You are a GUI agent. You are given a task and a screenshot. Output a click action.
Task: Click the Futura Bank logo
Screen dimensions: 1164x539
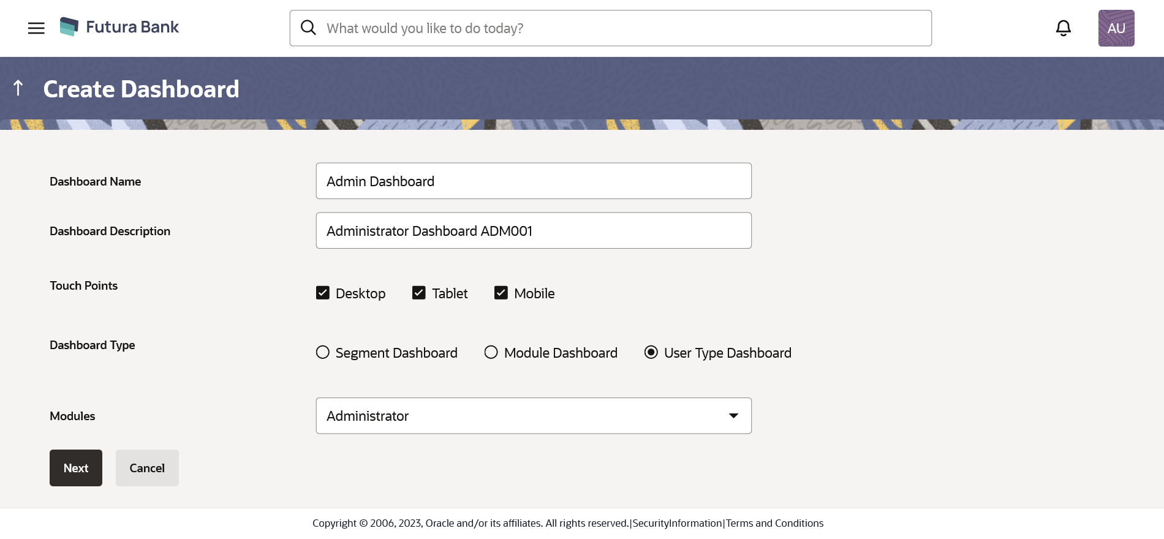(x=119, y=27)
